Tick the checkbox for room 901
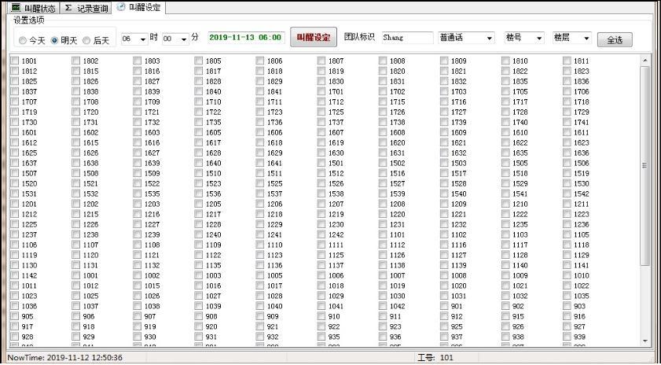 pyautogui.click(x=444, y=306)
